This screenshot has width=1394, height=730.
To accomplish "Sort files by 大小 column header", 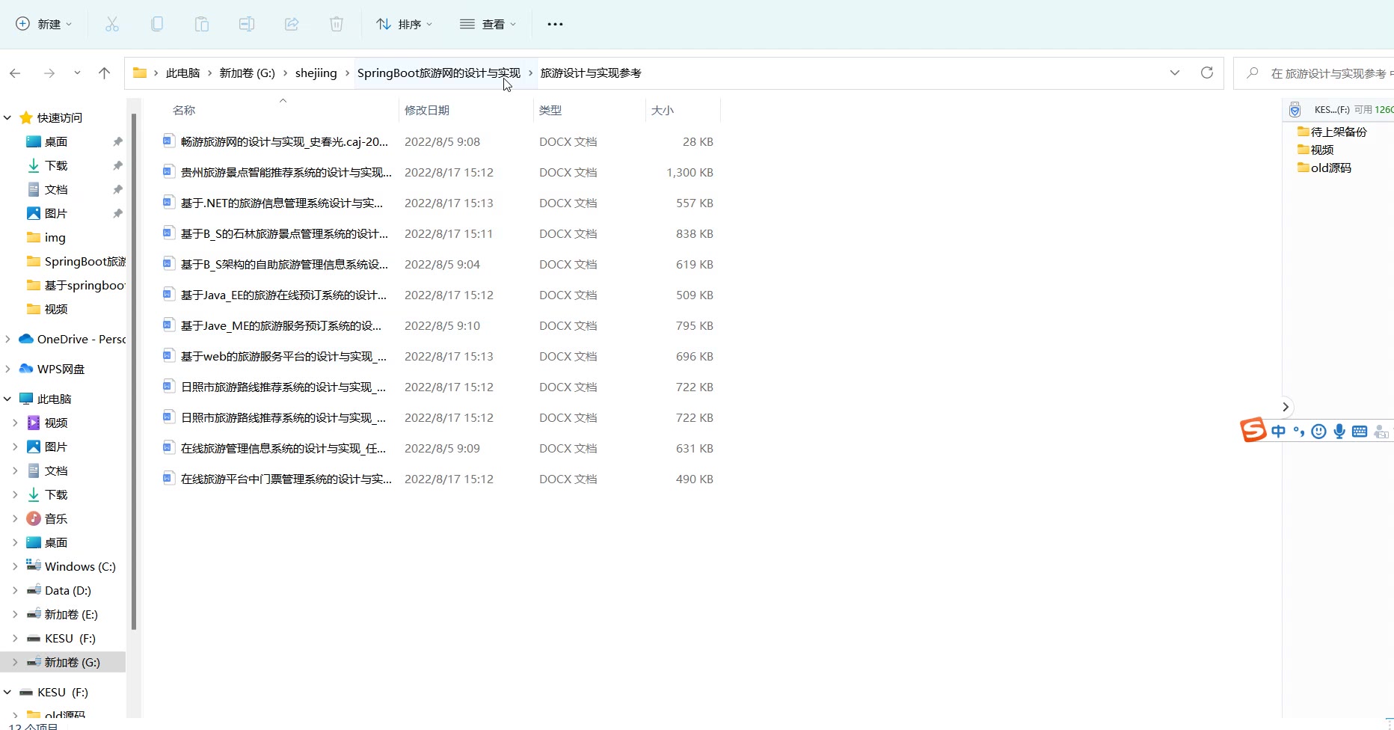I will (x=663, y=110).
